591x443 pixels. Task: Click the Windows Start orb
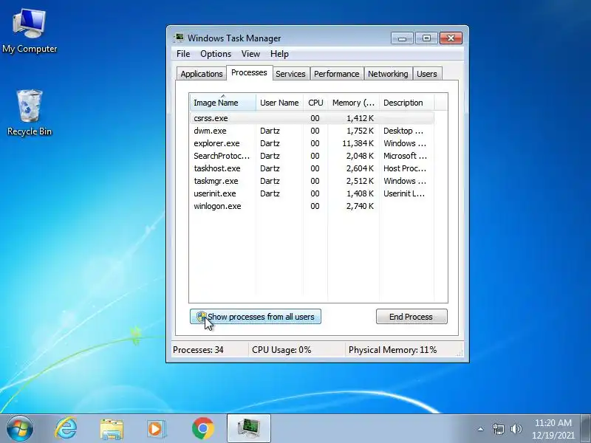point(20,429)
